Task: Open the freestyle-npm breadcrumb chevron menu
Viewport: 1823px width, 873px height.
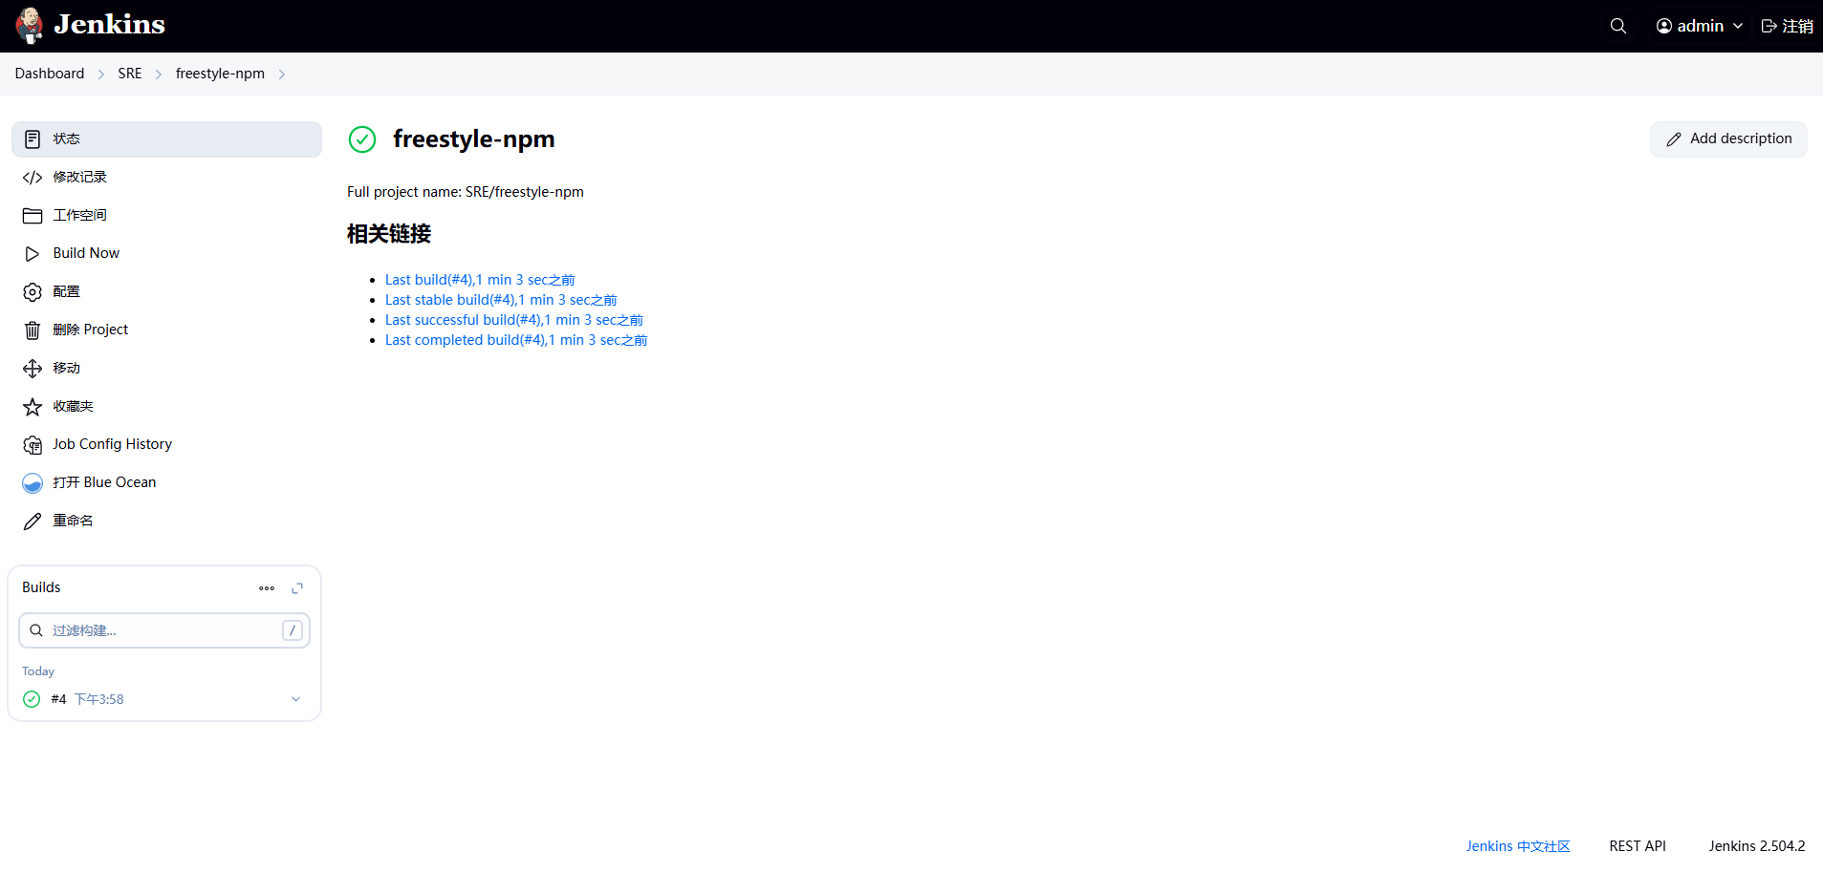Action: (x=282, y=75)
